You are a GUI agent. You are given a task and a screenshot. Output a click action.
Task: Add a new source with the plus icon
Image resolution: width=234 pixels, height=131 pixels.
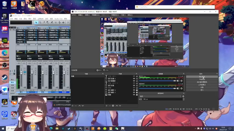(x=106, y=106)
